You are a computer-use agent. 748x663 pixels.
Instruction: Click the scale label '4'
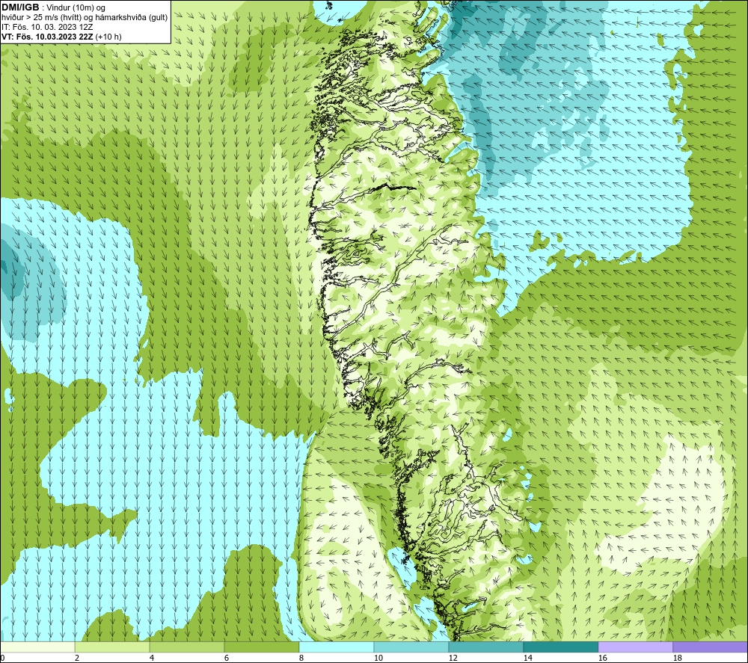[x=152, y=659]
